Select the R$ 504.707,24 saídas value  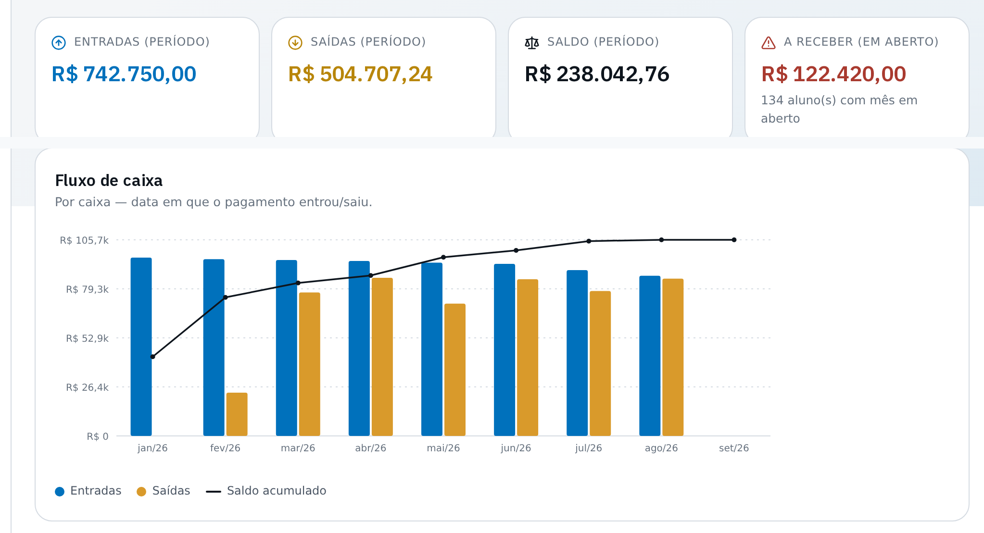click(x=360, y=74)
